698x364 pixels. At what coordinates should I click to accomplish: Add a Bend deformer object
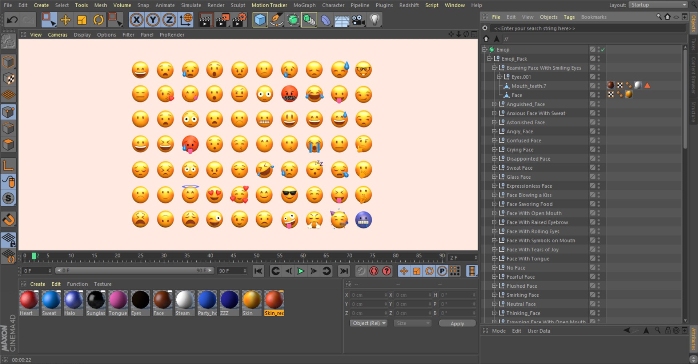coord(325,20)
